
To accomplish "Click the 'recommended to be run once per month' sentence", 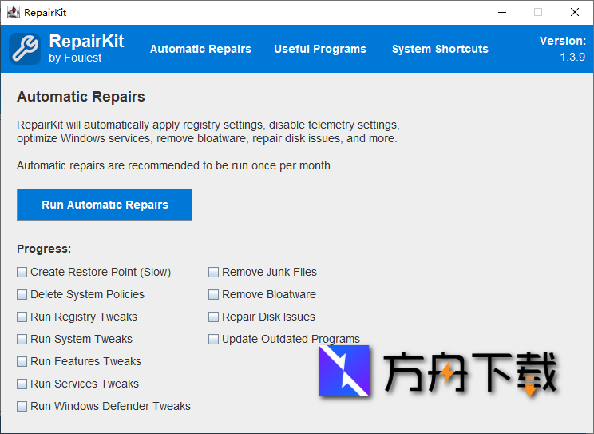I will [x=175, y=165].
